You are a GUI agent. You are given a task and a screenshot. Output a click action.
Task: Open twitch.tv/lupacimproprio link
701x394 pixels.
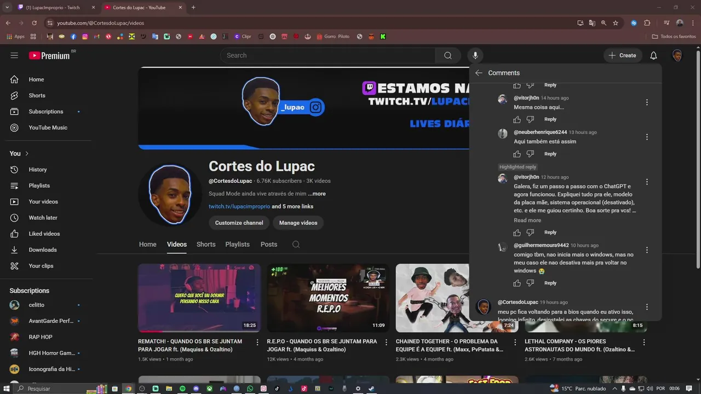[x=239, y=206]
